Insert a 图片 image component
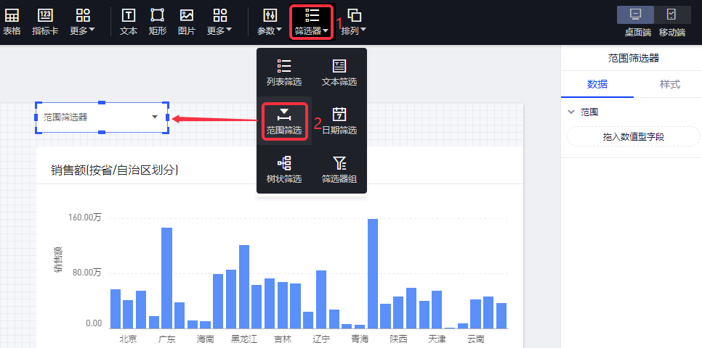702x348 pixels. 187,22
